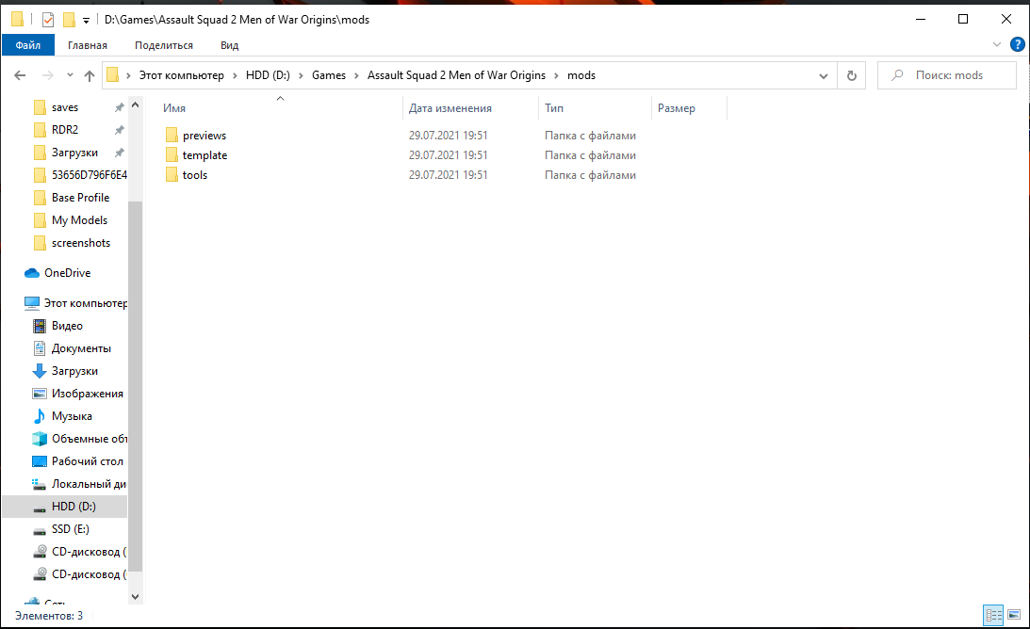Switch to large thumbnails view icon
The image size is (1030, 629).
(x=1014, y=615)
